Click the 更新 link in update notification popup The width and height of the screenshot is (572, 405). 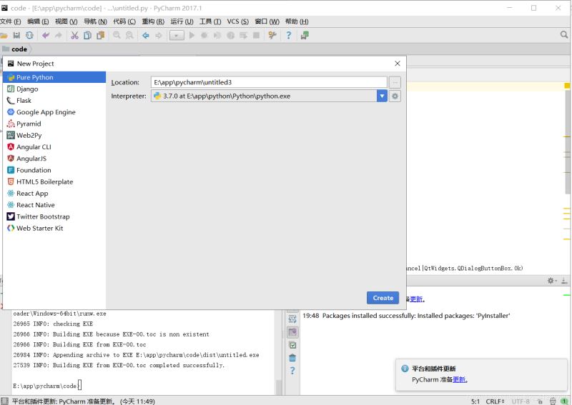pyautogui.click(x=459, y=379)
